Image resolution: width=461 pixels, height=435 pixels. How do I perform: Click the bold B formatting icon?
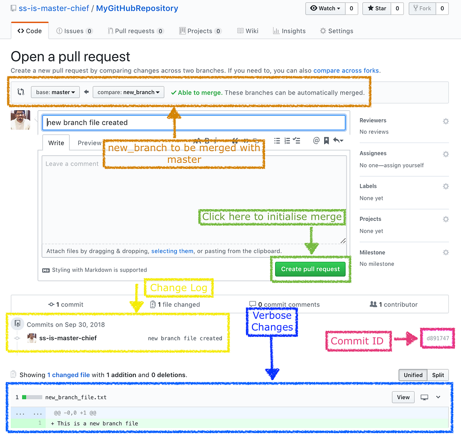point(207,140)
